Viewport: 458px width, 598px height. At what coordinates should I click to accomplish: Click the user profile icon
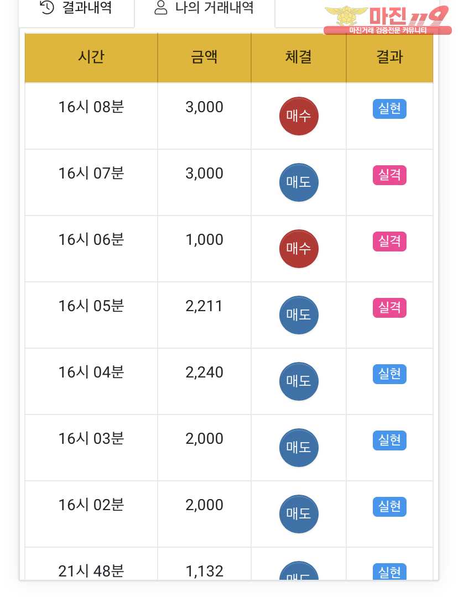pos(160,8)
